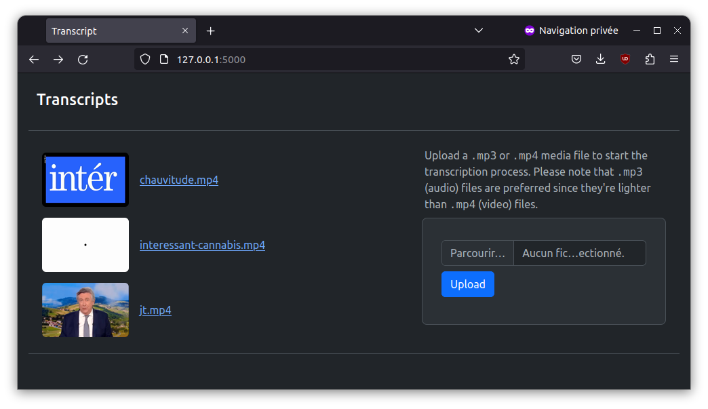Open a new tab with plus button
Viewport: 708px width, 409px height.
tap(210, 31)
